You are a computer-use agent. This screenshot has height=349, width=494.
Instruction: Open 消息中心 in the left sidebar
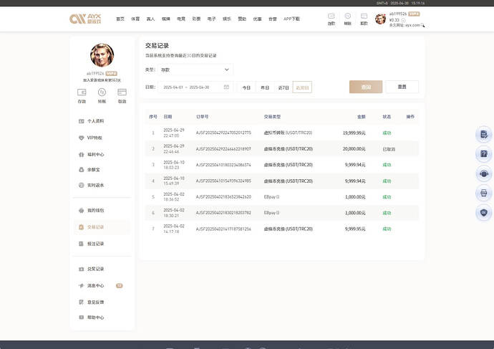click(95, 285)
